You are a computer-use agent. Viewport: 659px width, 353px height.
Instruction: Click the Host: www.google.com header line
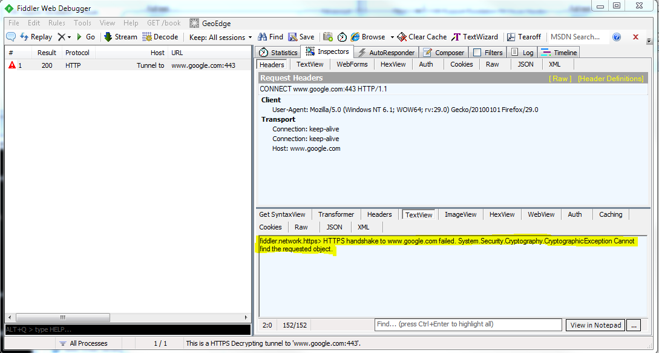pyautogui.click(x=306, y=148)
